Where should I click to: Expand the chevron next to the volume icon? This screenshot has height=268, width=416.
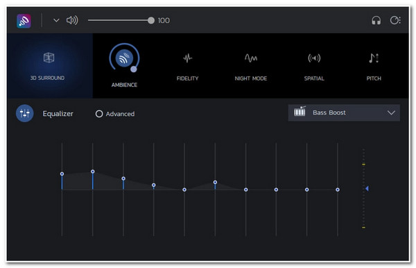pos(56,20)
